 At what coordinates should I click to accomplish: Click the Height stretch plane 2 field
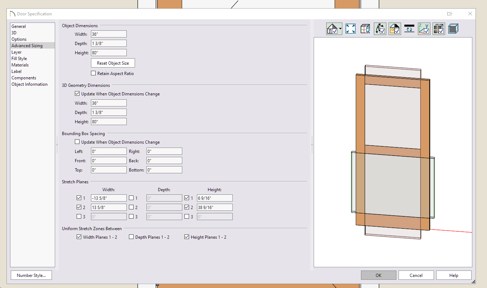[214, 207]
